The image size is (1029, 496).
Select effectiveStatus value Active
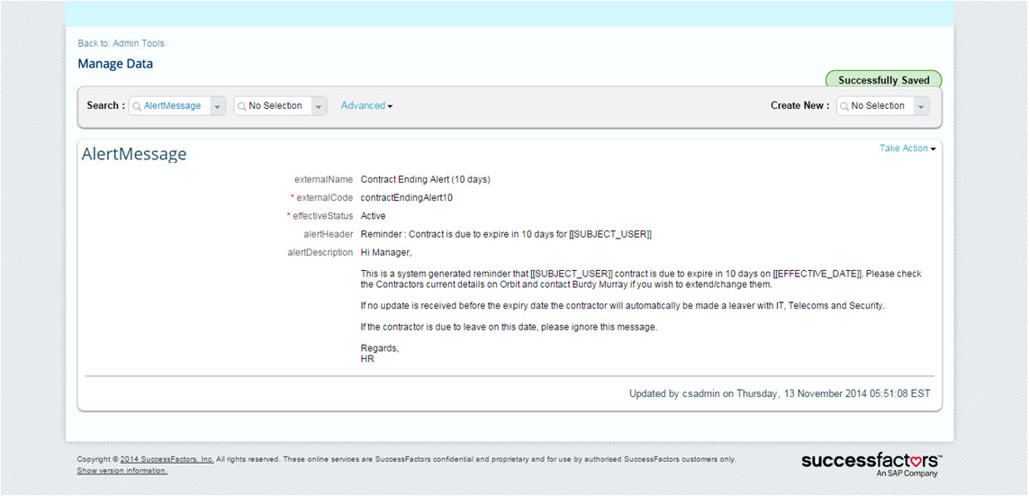(374, 216)
